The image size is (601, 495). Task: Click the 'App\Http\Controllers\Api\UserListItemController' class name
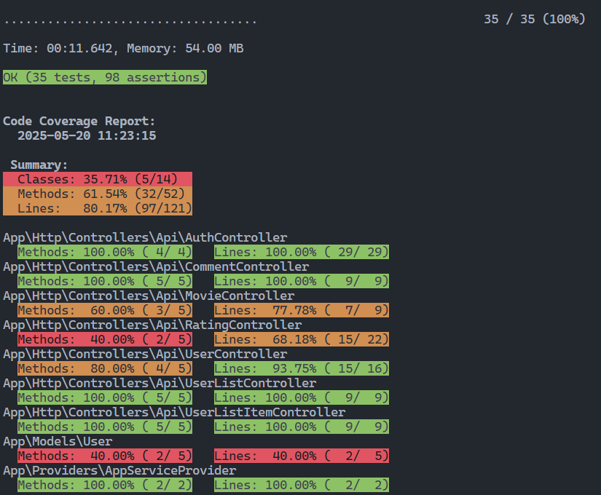coord(174,412)
